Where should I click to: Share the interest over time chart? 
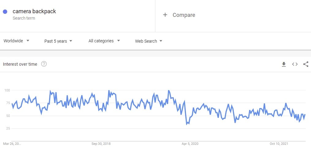305,64
